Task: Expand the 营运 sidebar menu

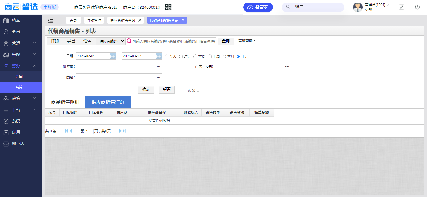Action: [x=21, y=43]
